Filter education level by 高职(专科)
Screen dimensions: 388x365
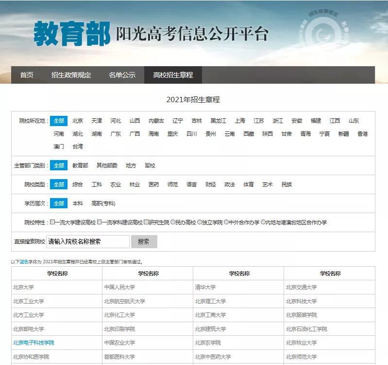[x=103, y=203]
